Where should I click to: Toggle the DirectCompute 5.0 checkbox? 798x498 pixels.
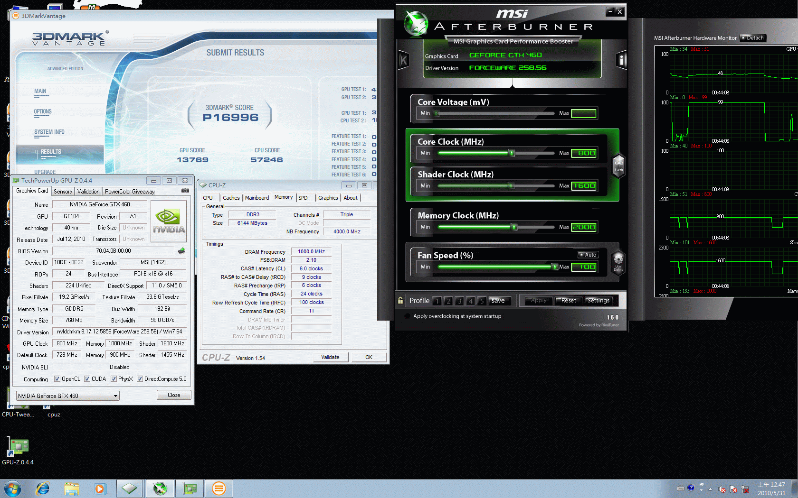point(140,379)
